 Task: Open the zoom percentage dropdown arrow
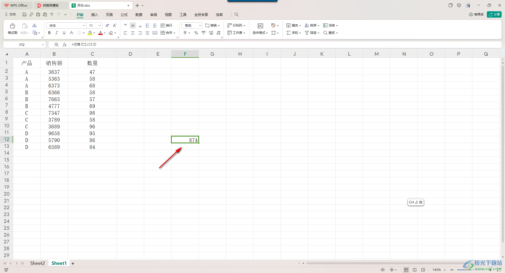tap(445, 270)
